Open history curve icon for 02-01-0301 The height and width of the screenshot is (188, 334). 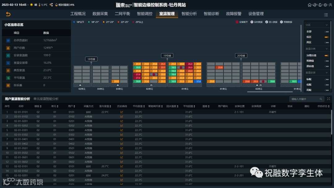pos(122,130)
